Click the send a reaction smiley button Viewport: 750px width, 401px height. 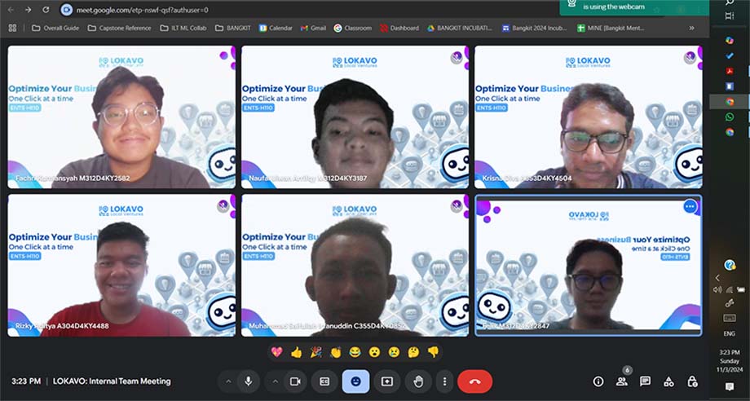pos(355,381)
